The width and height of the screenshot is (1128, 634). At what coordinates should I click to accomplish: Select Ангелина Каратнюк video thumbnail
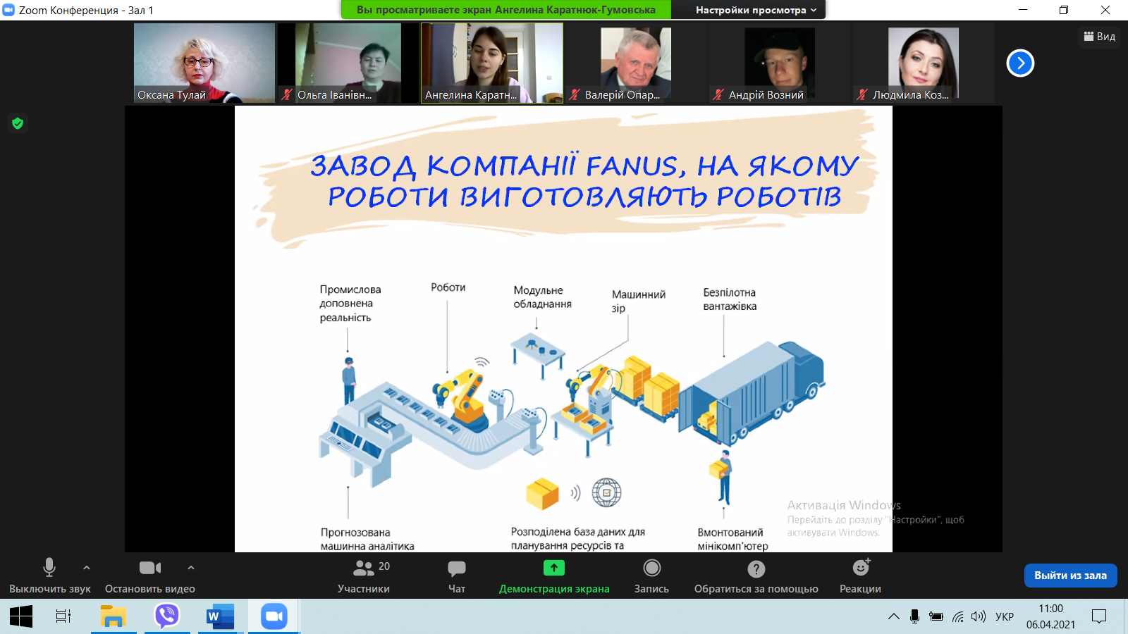tap(492, 63)
